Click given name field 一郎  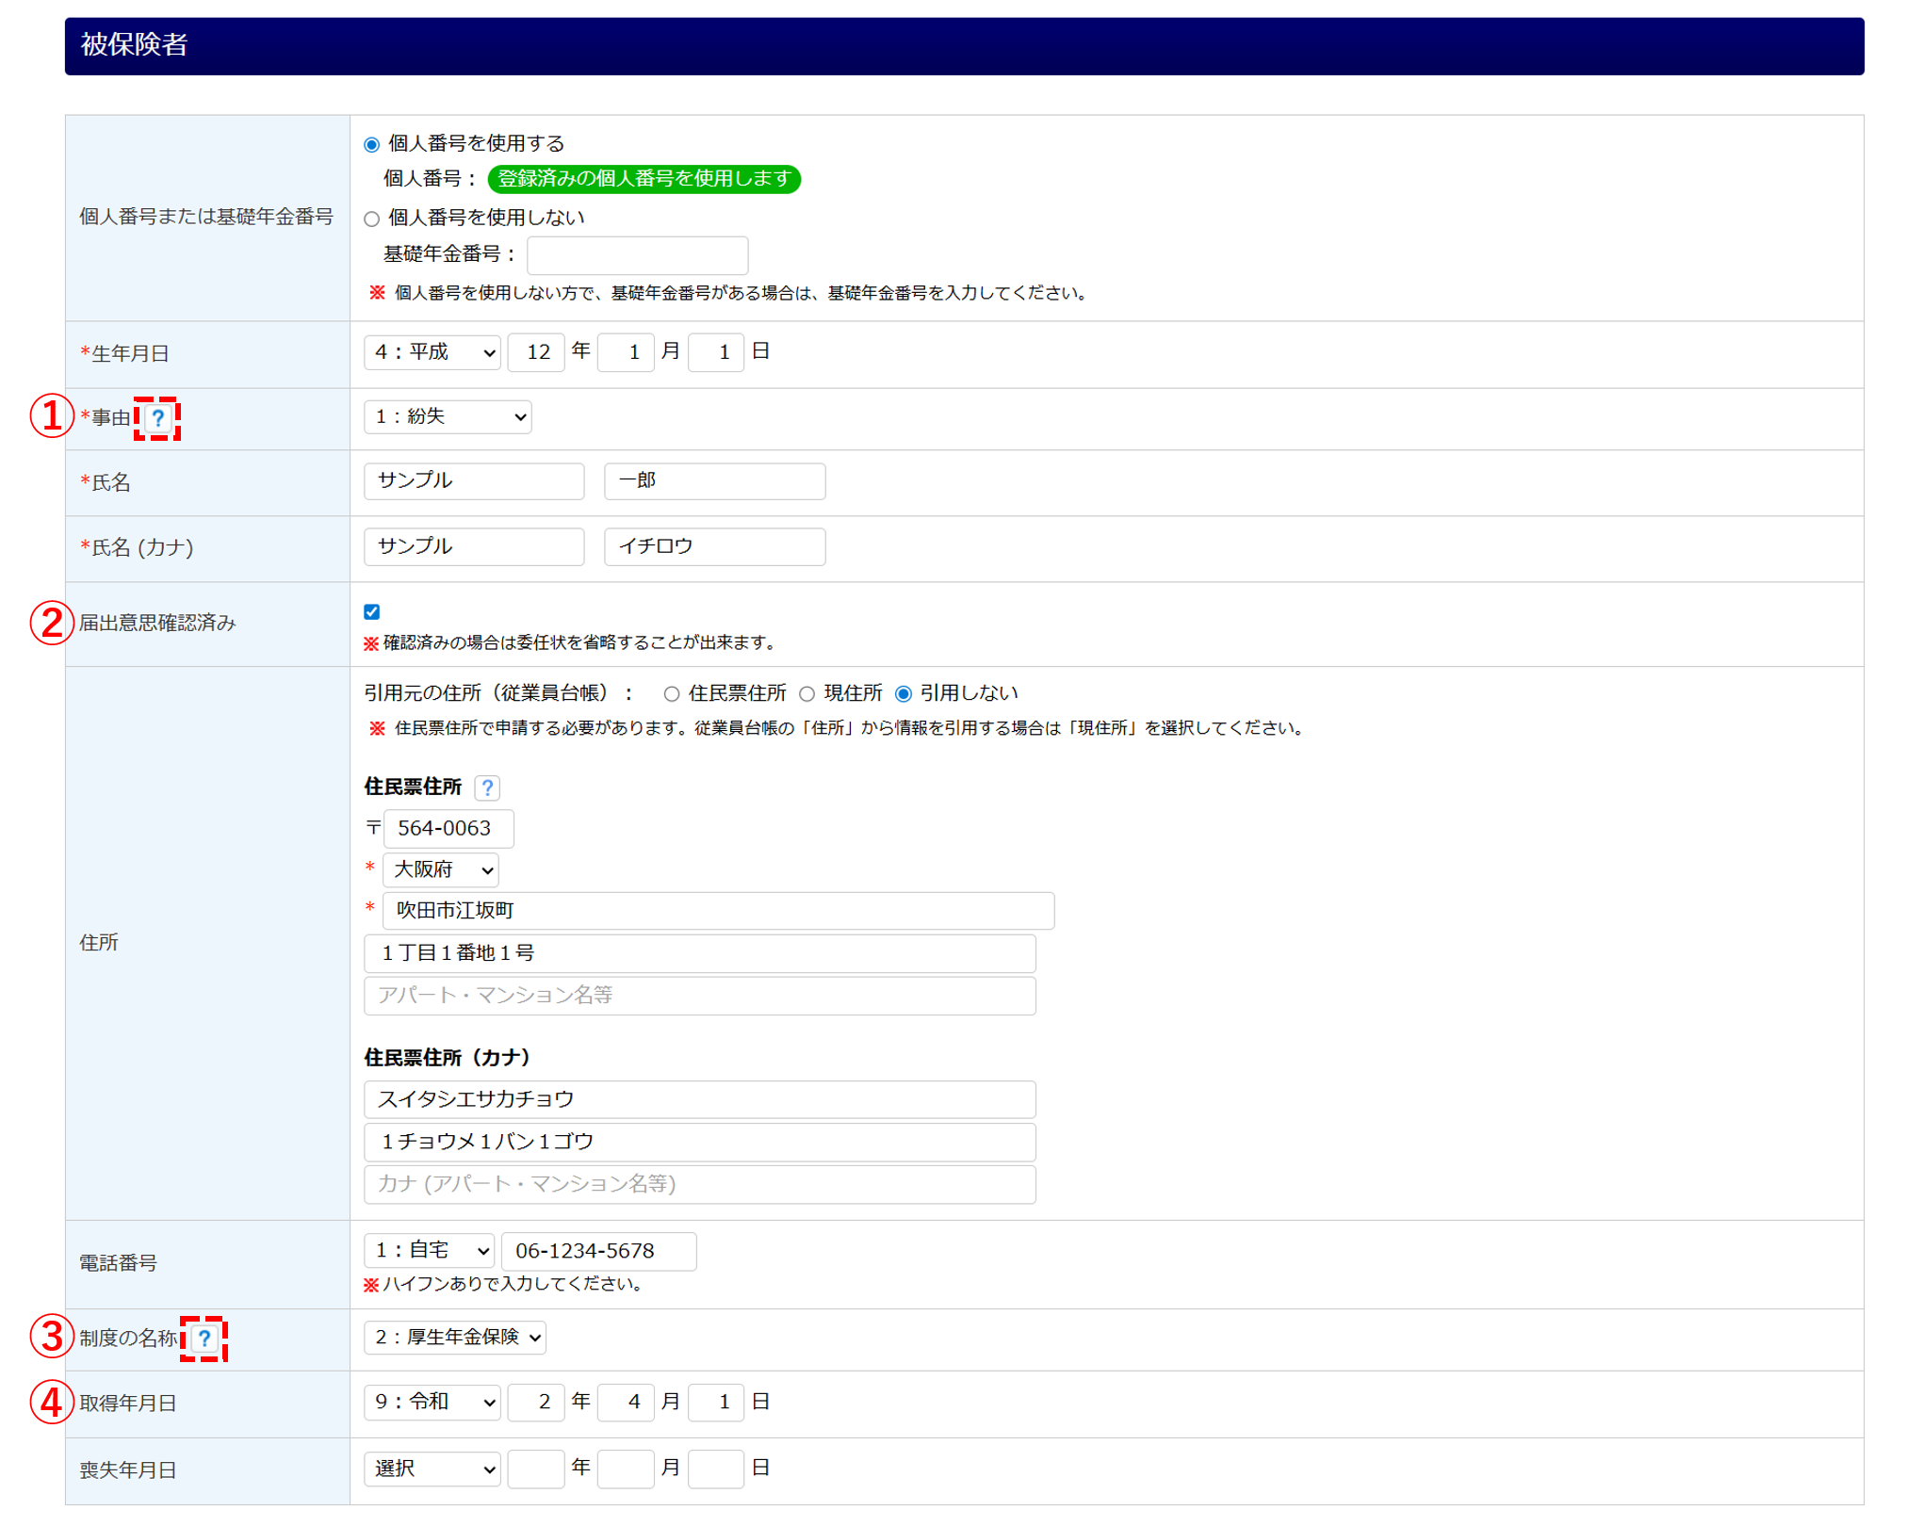click(x=715, y=481)
